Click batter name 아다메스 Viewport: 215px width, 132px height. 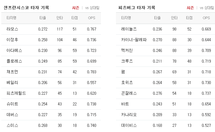(14, 51)
